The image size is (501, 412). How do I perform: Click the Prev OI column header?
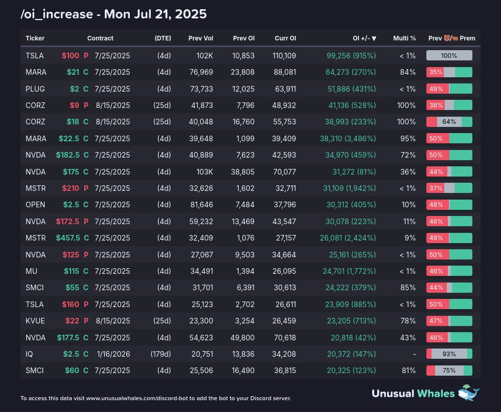click(x=244, y=38)
